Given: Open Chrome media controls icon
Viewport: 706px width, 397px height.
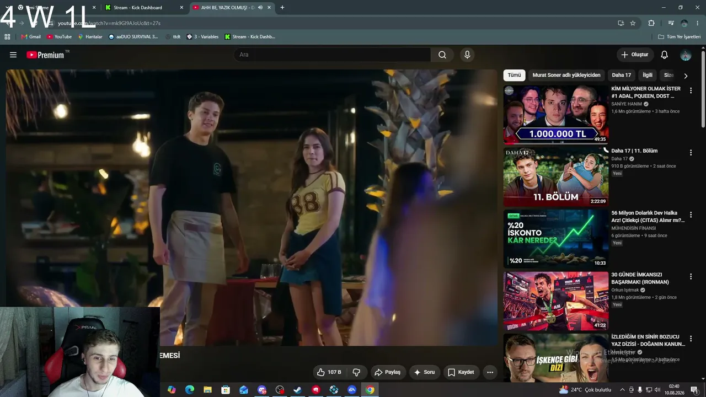Looking at the screenshot, I should coord(671,23).
